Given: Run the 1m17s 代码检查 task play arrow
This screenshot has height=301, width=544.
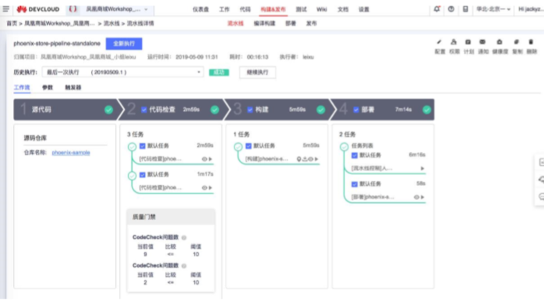Looking at the screenshot, I should [x=210, y=187].
